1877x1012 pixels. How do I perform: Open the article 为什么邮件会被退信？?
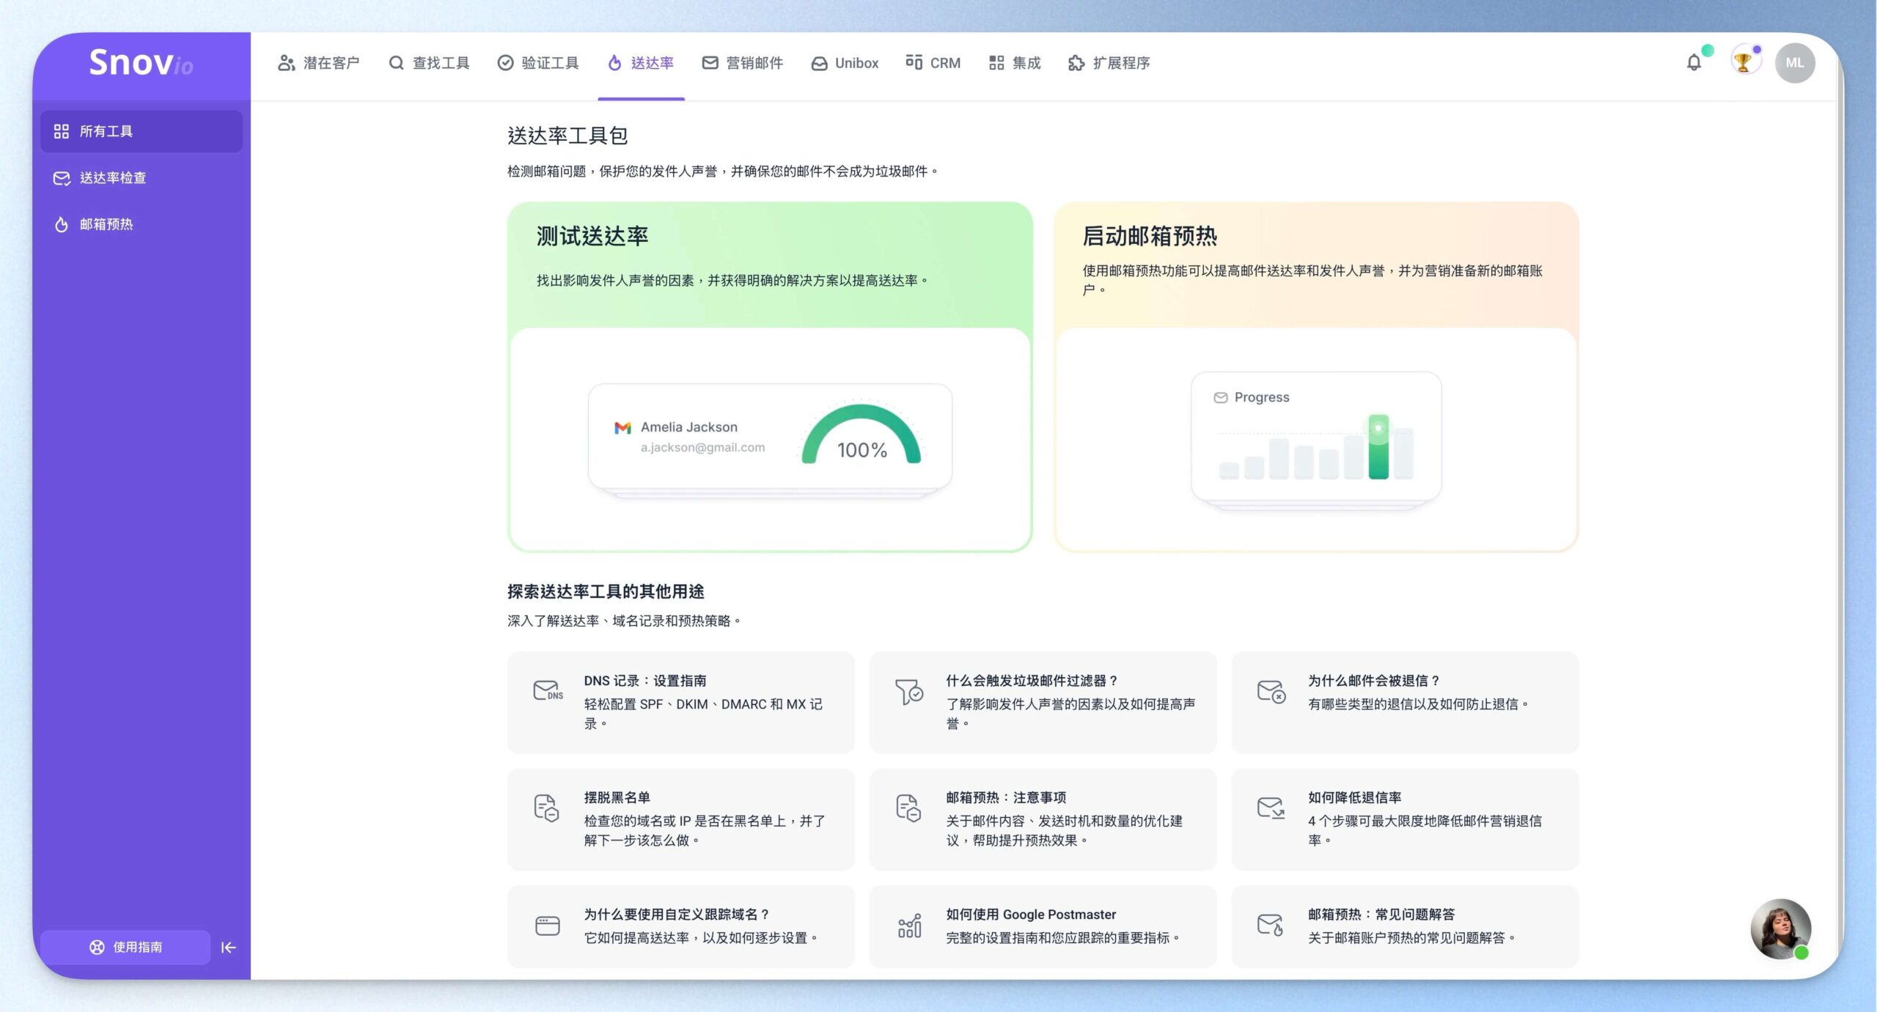click(x=1405, y=702)
